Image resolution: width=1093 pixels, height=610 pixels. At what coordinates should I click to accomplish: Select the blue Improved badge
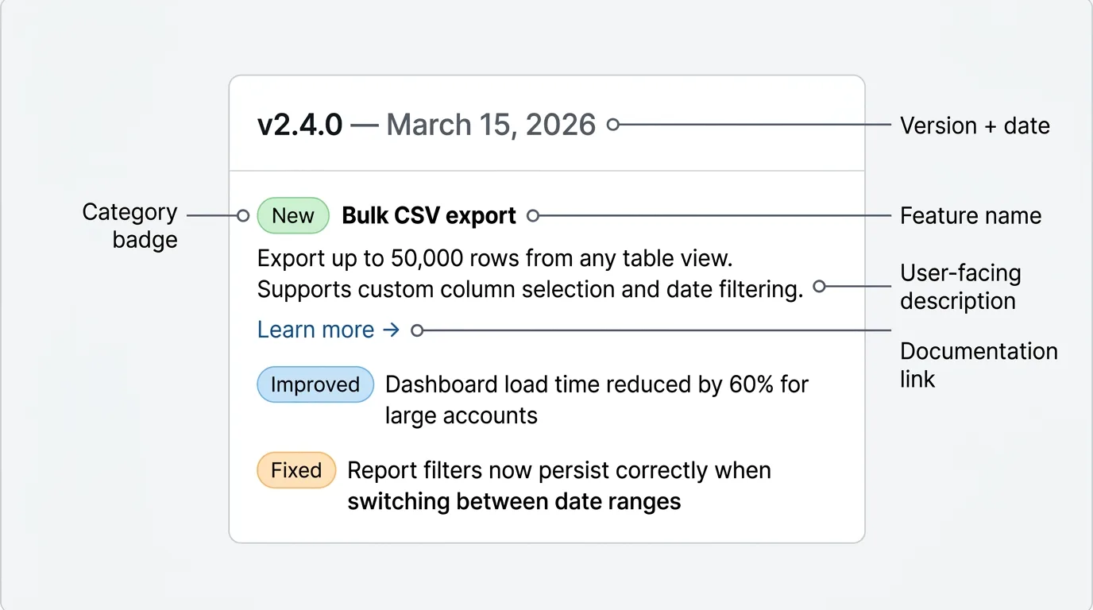pos(315,384)
